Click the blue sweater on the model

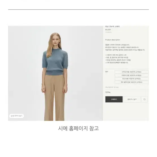click(x=55, y=62)
